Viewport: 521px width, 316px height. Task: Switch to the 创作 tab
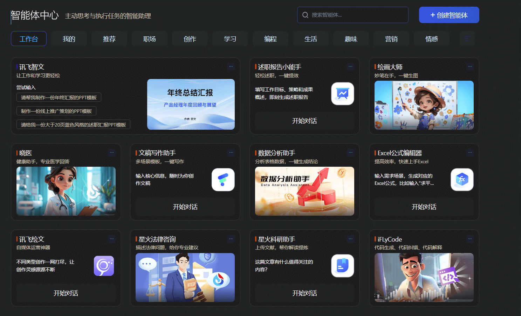click(x=190, y=39)
